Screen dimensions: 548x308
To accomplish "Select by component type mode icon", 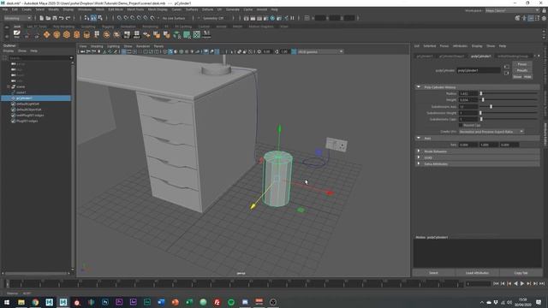I will [x=100, y=18].
